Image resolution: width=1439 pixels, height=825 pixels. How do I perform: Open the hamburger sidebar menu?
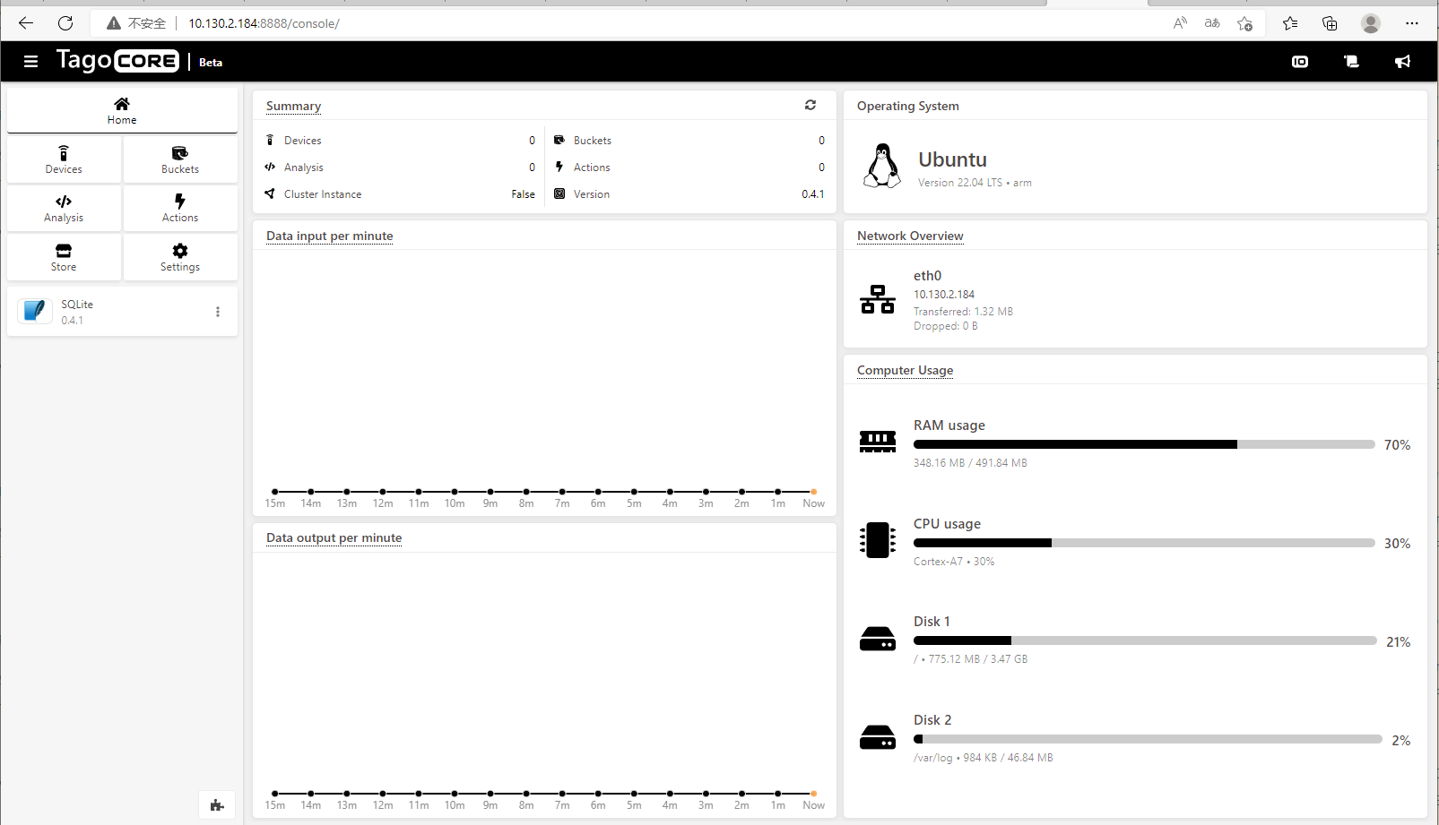pyautogui.click(x=30, y=62)
